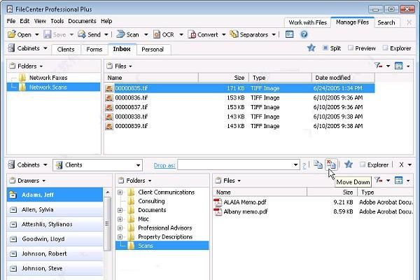Enable the lower pane Explorer checkbox
The width and height of the screenshot is (420, 280).
click(363, 164)
